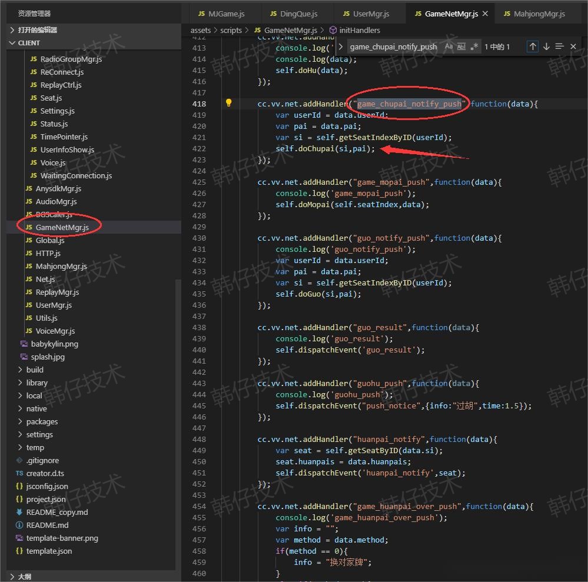Open project.json file
Image resolution: width=588 pixels, height=582 pixels.
[46, 500]
